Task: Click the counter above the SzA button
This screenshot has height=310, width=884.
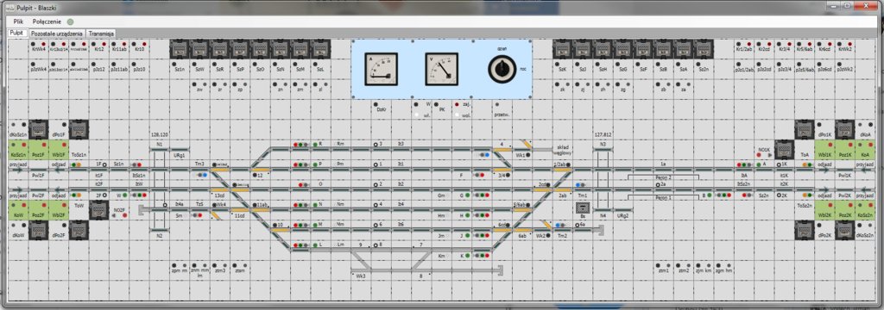Action: (x=683, y=49)
